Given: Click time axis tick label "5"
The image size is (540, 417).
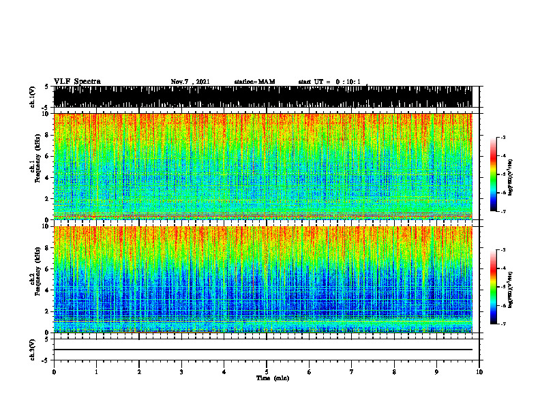Looking at the screenshot, I should [x=267, y=372].
